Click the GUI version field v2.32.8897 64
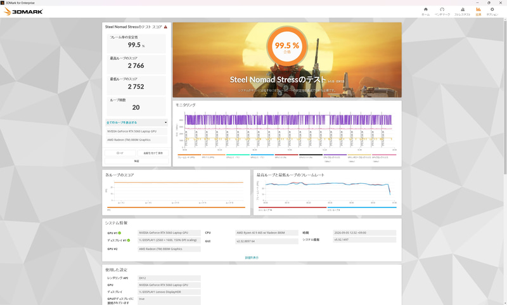507x305 pixels. tap(267, 242)
